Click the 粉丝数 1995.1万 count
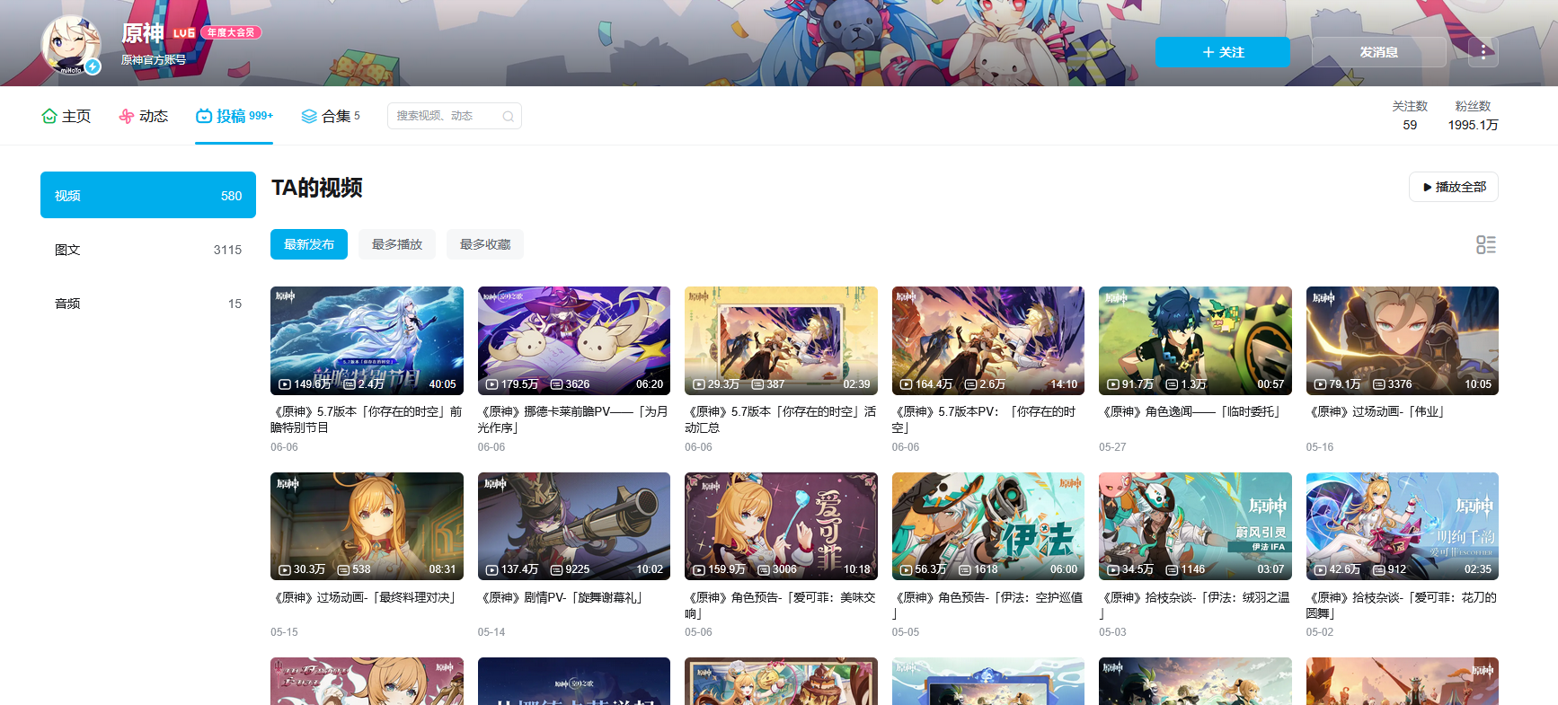The image size is (1558, 705). pyautogui.click(x=1473, y=116)
